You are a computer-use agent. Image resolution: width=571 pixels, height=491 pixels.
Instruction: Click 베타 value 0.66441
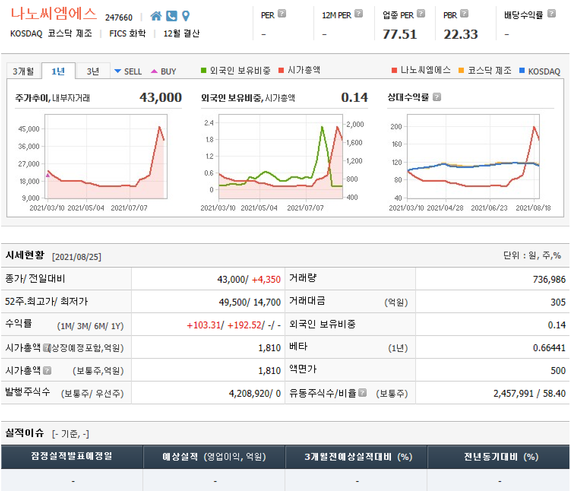549,348
